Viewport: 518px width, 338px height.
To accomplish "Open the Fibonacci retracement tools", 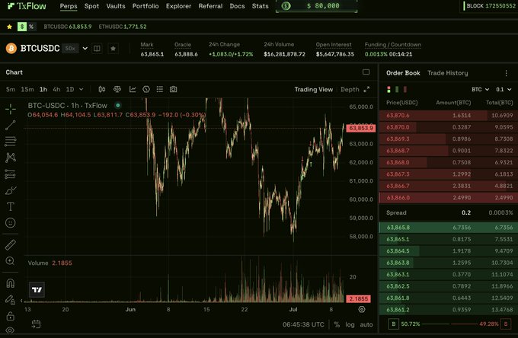I will (x=11, y=142).
